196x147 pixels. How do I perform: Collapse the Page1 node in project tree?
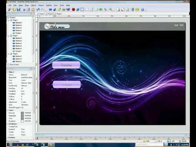pyautogui.click(x=9, y=20)
